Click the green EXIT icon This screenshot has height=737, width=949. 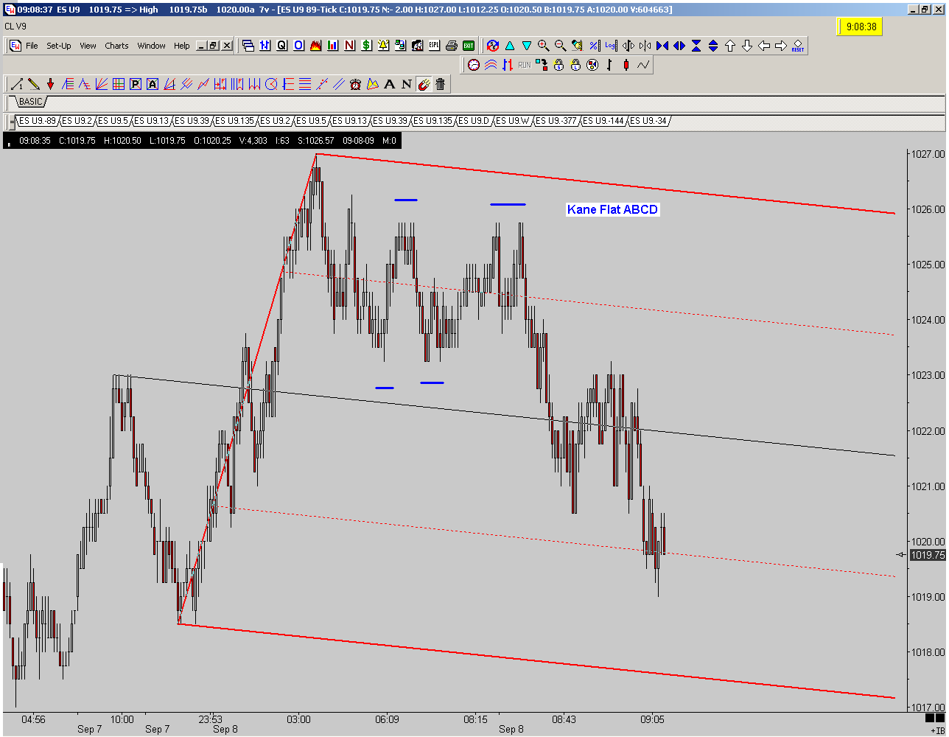[x=469, y=46]
